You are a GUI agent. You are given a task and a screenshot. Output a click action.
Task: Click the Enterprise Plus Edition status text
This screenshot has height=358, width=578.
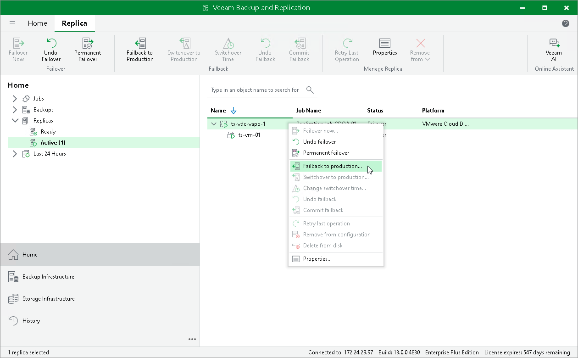click(x=452, y=352)
